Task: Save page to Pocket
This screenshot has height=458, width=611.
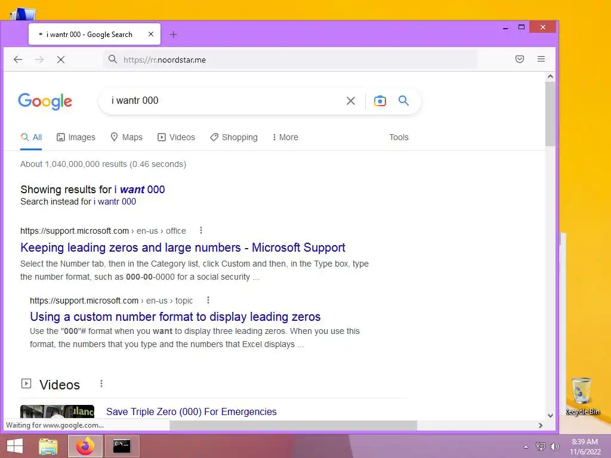Action: coord(520,59)
